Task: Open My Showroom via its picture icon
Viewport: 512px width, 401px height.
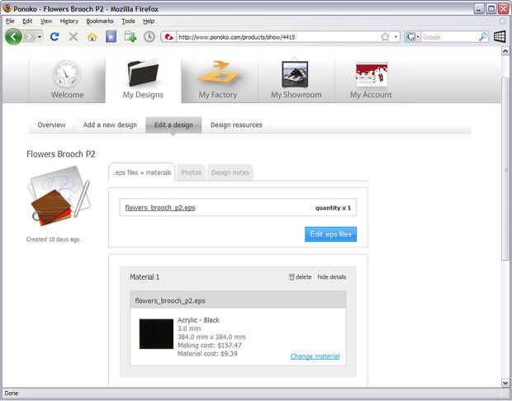Action: [295, 74]
